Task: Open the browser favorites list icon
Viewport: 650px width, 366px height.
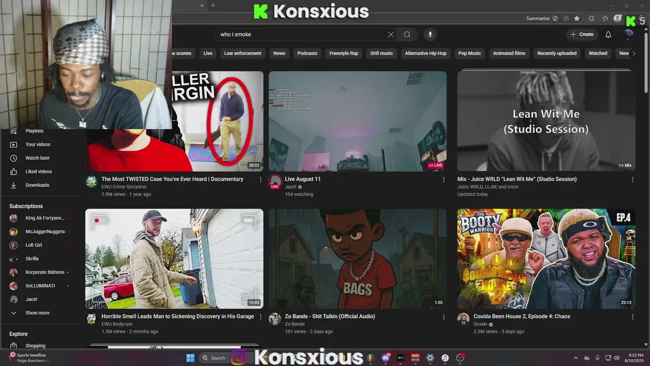Action: [605, 18]
